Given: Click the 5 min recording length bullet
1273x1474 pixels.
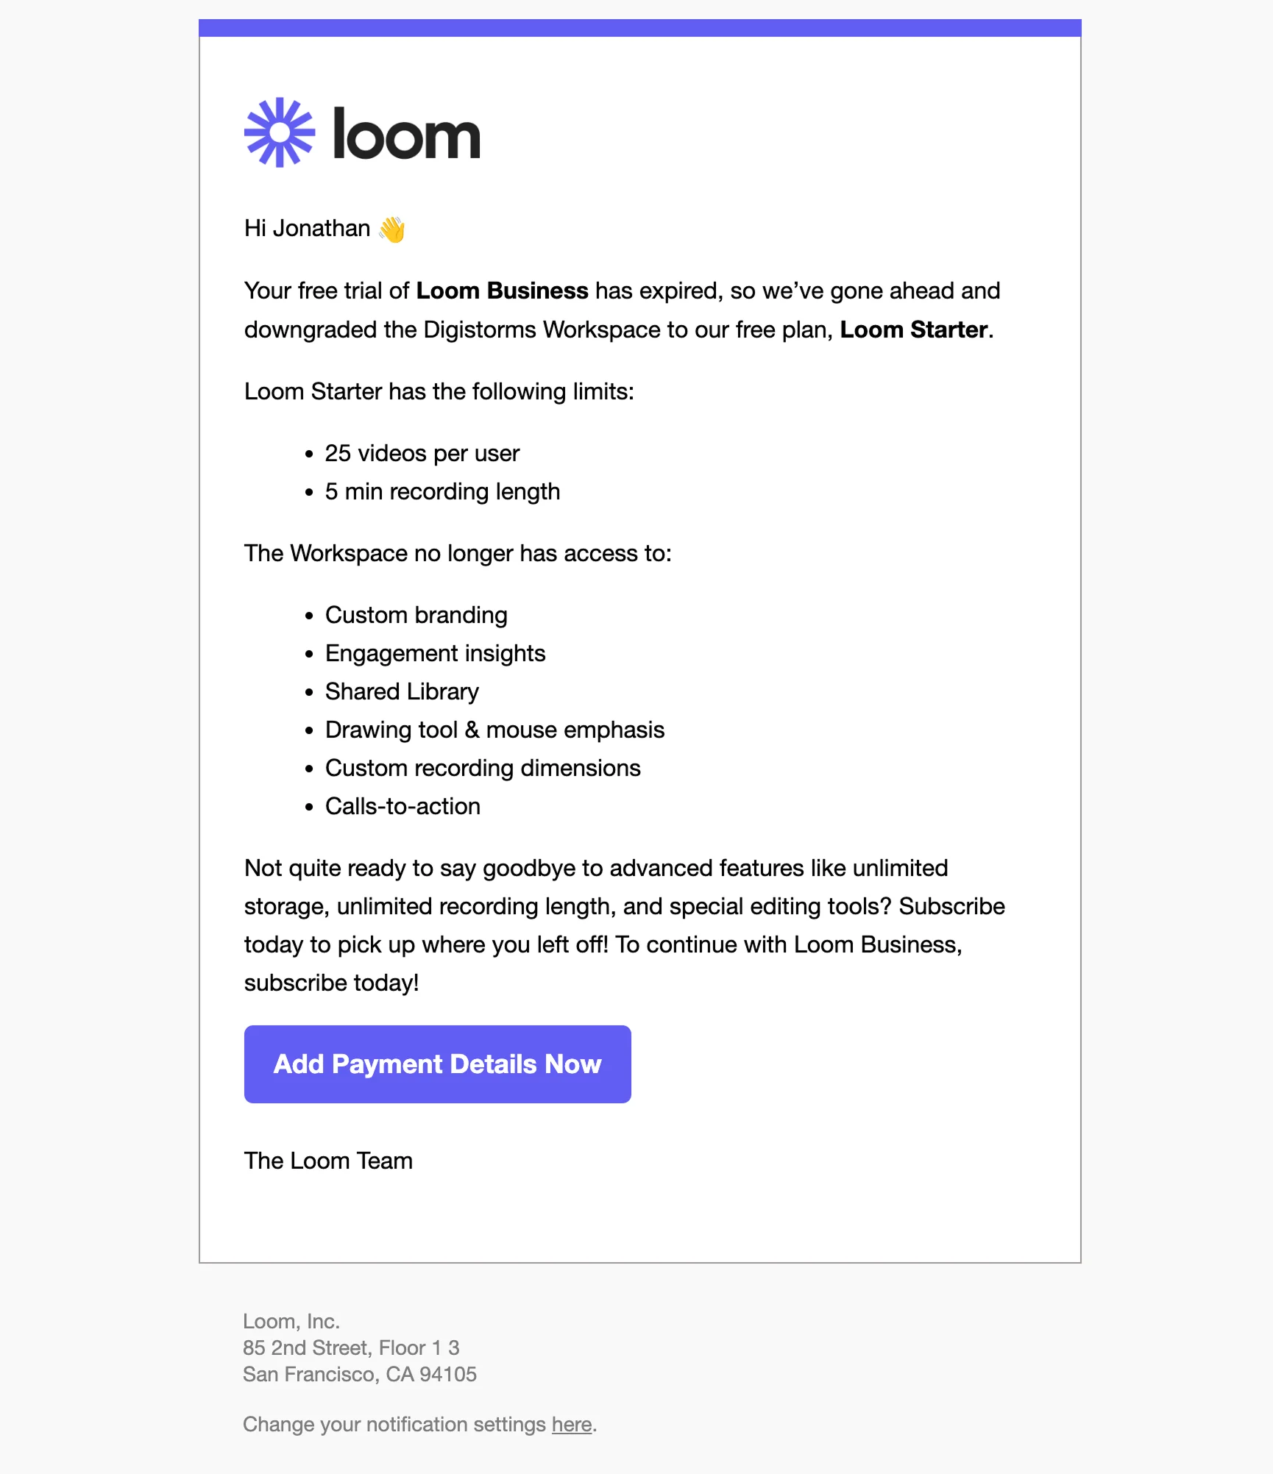Looking at the screenshot, I should 442,491.
